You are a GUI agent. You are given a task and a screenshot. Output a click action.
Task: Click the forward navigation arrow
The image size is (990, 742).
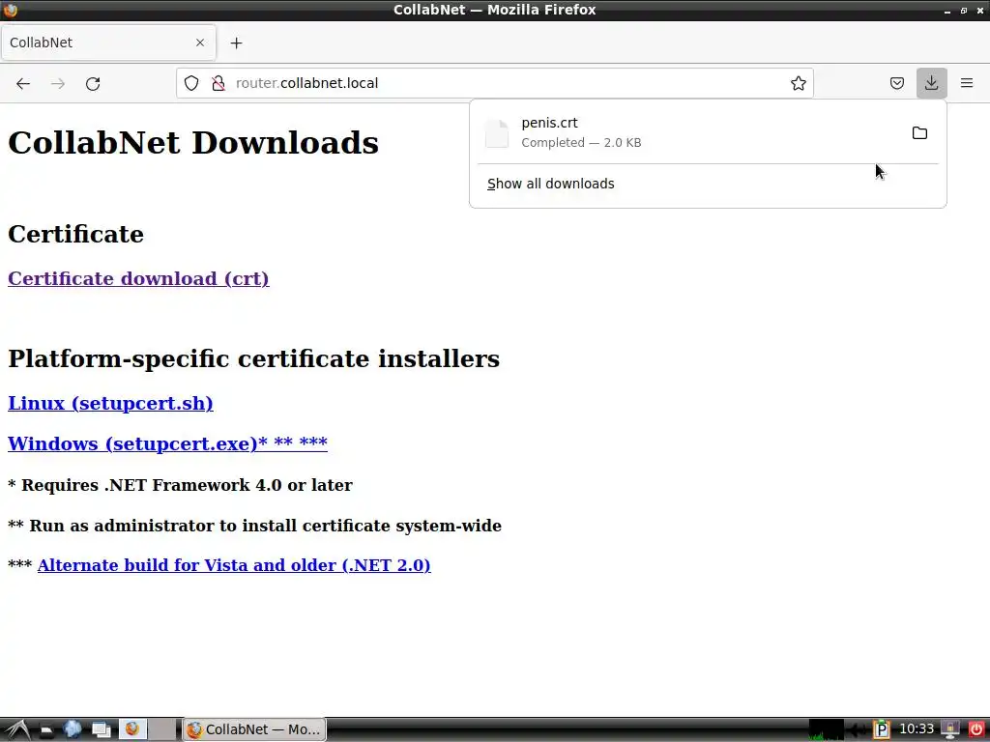(58, 83)
